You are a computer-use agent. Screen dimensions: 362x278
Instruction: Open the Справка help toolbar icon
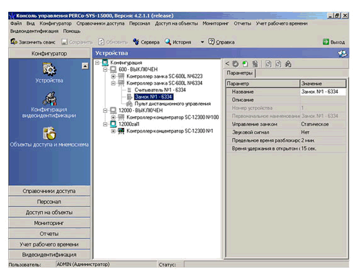pos(212,42)
